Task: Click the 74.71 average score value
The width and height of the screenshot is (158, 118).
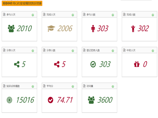Action: (x=65, y=100)
